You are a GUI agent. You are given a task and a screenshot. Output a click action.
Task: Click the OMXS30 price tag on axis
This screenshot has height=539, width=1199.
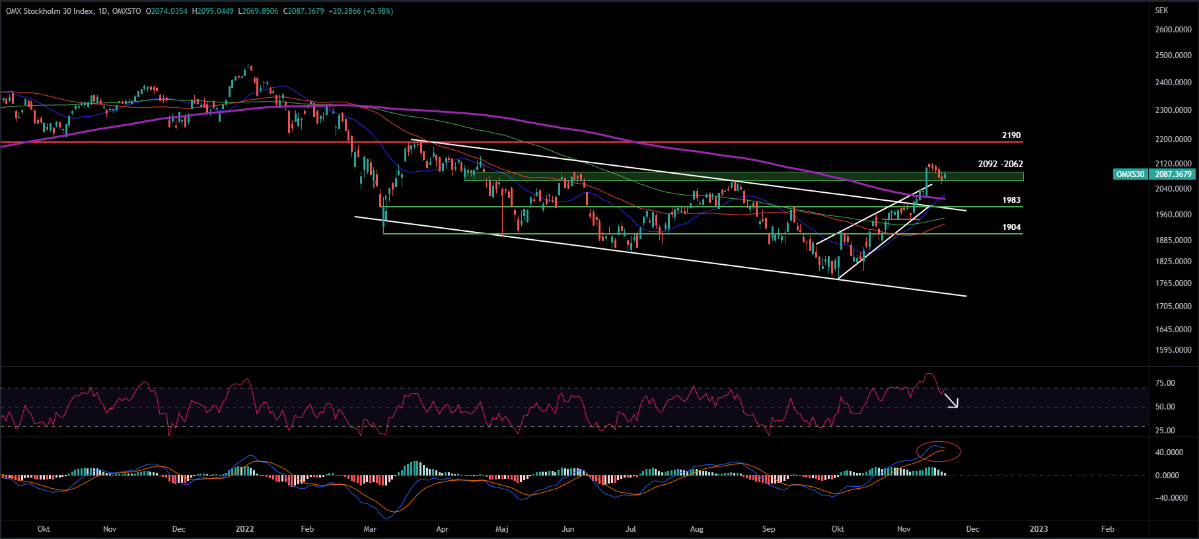point(1130,174)
